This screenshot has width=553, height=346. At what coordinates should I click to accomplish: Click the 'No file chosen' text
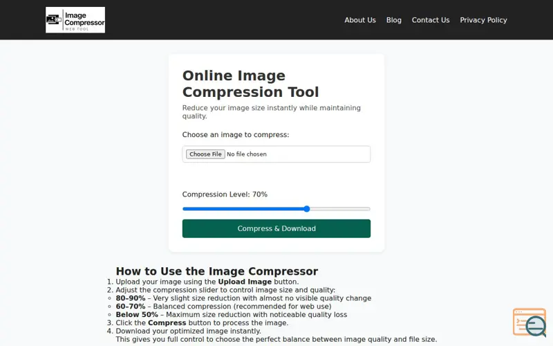pyautogui.click(x=247, y=154)
